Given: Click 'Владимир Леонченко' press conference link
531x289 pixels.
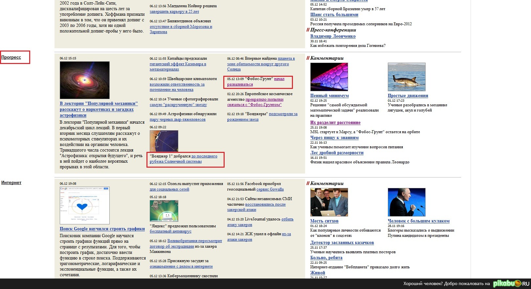Looking at the screenshot, I should (x=333, y=36).
